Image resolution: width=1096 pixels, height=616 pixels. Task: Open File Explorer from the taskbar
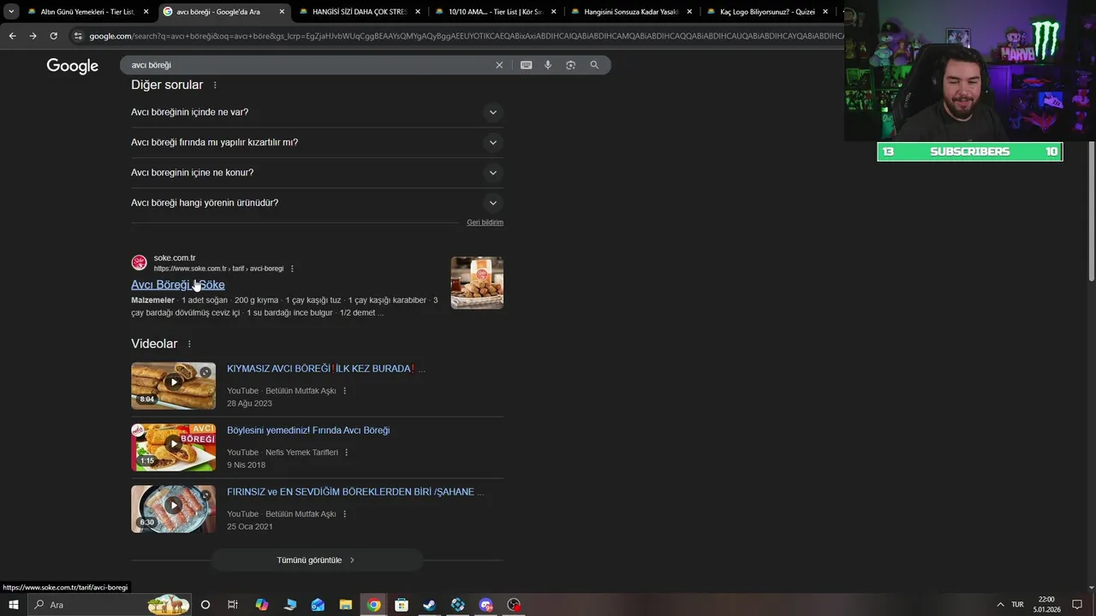coord(346,605)
